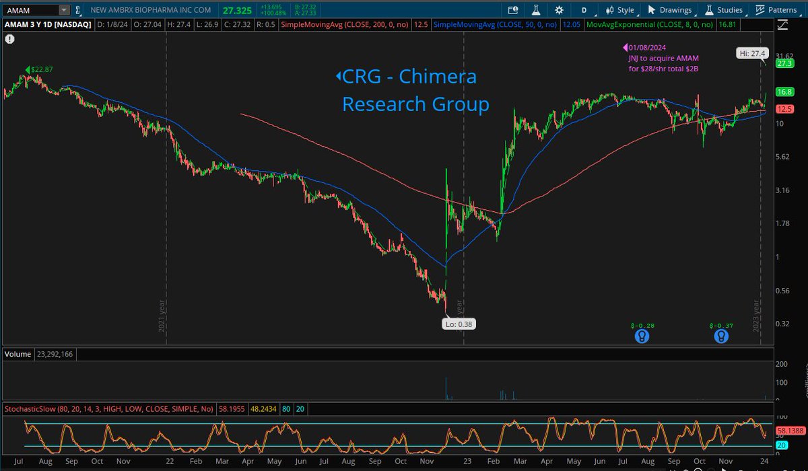Open chart settings gear icon
This screenshot has height=471, width=808.
tap(559, 10)
